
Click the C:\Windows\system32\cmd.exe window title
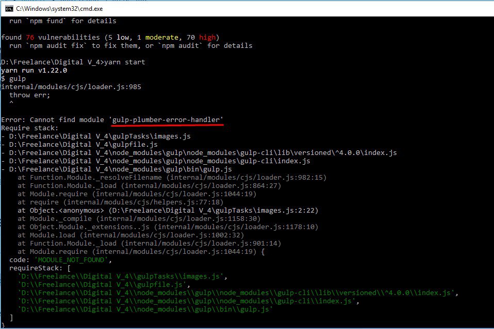click(x=59, y=9)
